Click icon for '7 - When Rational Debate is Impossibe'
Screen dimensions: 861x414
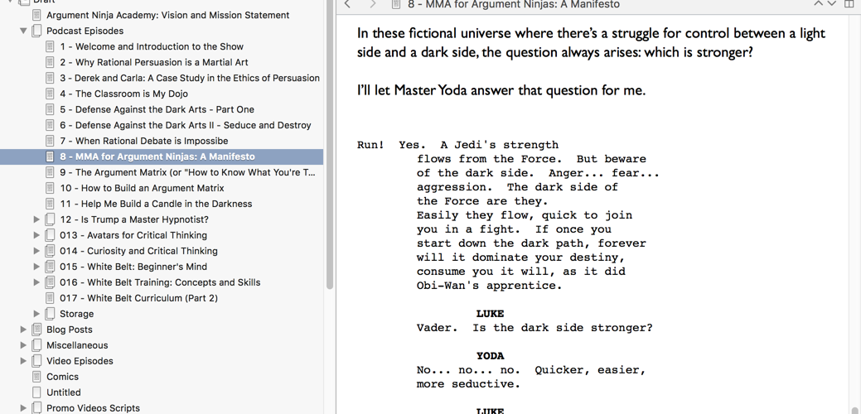pos(51,141)
